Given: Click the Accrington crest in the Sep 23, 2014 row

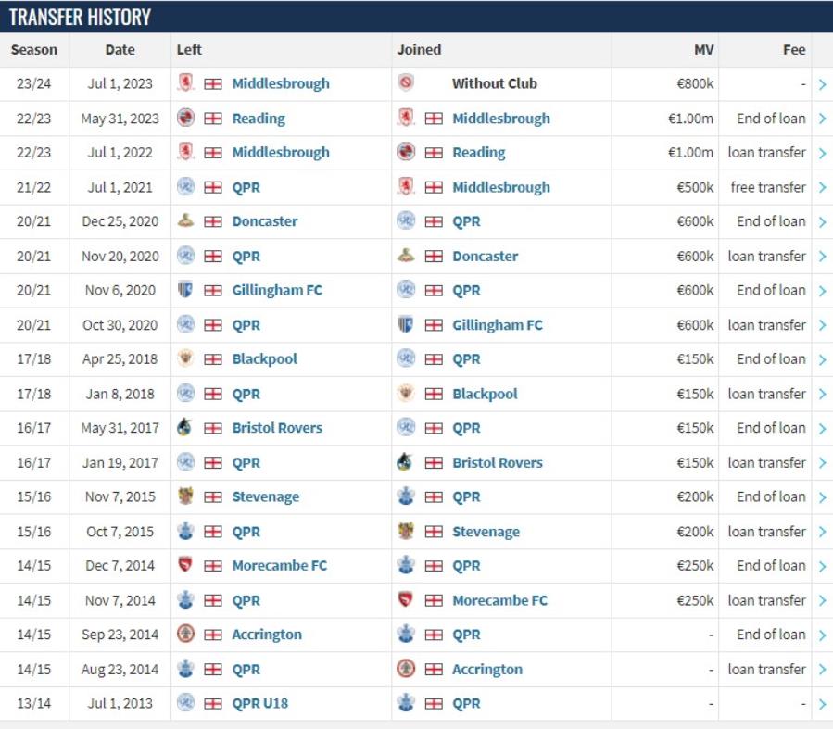Looking at the screenshot, I should (x=185, y=634).
